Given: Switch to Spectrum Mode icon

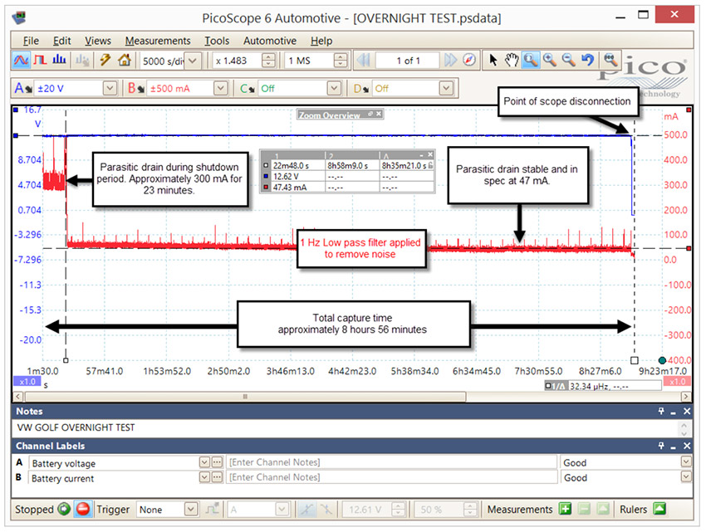Looking at the screenshot, I should pos(59,61).
